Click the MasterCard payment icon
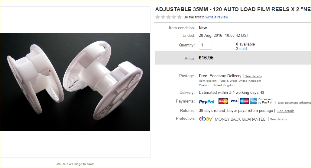Viewport: 311px width, 168px height. click(x=223, y=101)
